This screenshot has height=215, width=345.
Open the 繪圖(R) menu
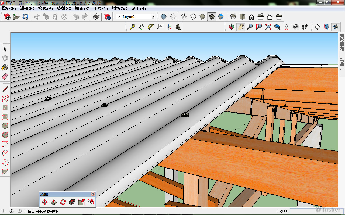(x=82, y=9)
